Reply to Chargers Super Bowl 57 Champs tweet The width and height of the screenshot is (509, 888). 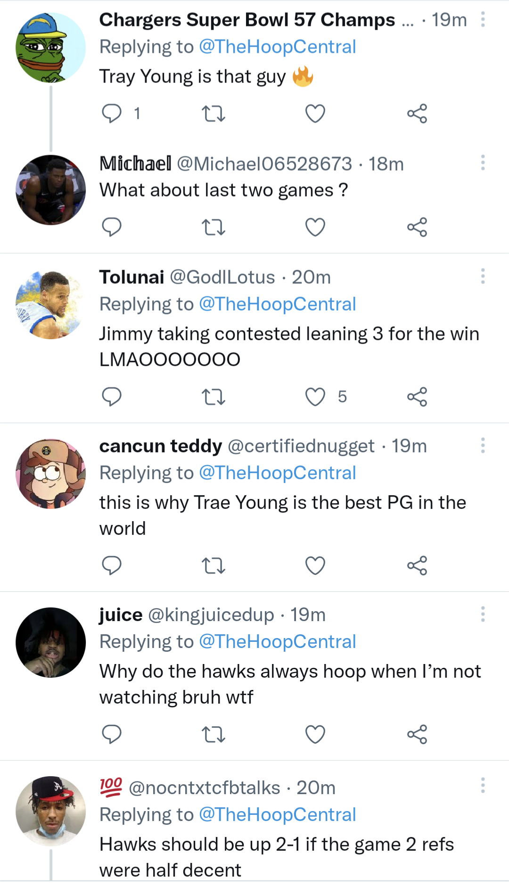coord(112,114)
